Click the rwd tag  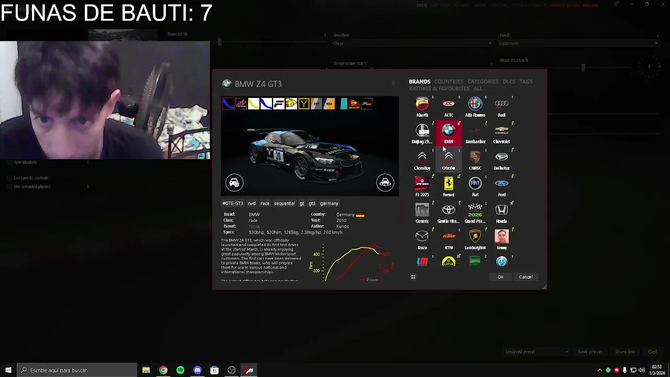[x=252, y=203]
